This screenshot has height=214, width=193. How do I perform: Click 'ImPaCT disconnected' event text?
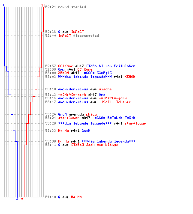[78, 36]
